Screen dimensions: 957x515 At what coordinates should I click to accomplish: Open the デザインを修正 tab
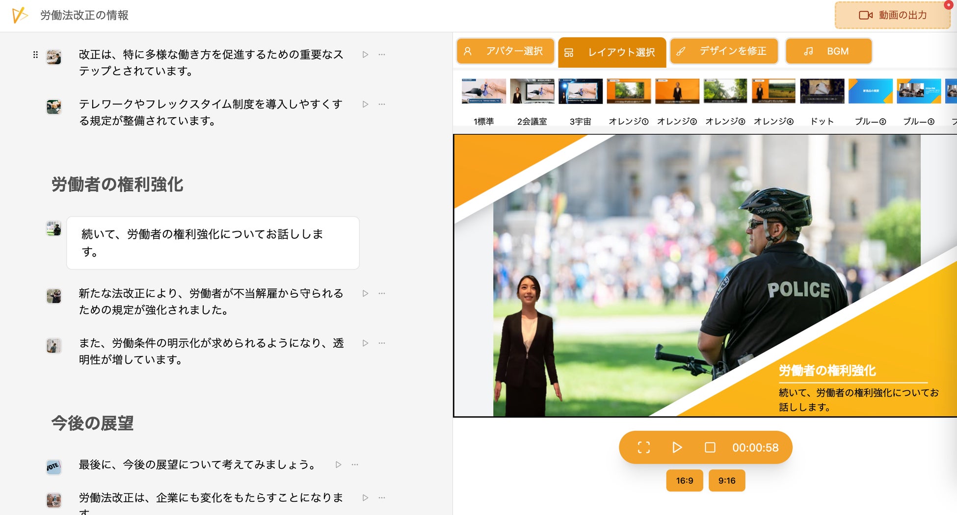pos(724,51)
